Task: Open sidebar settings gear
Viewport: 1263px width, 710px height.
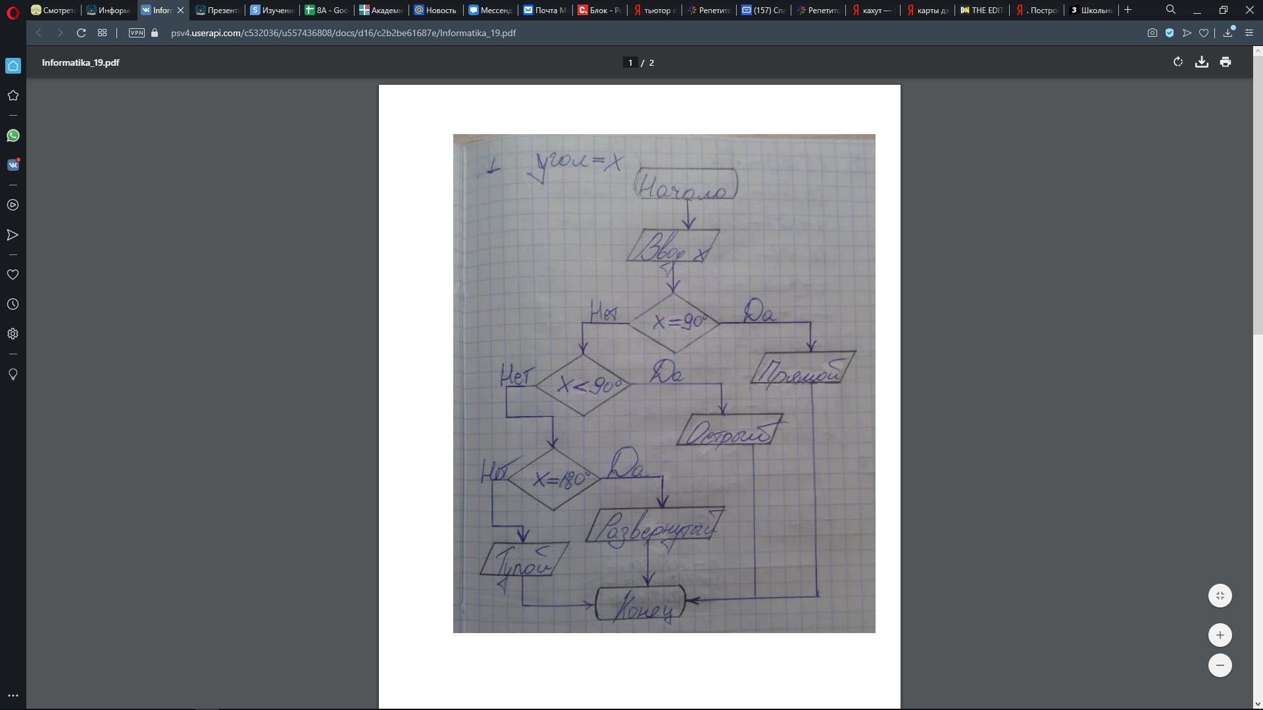Action: tap(12, 334)
